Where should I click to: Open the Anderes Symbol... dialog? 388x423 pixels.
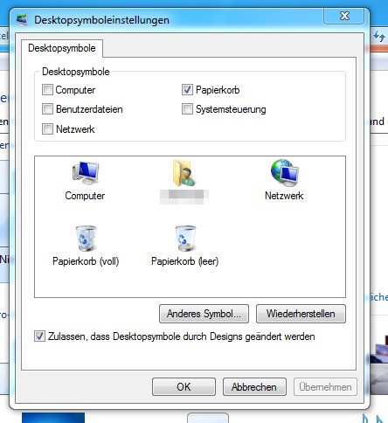point(204,314)
